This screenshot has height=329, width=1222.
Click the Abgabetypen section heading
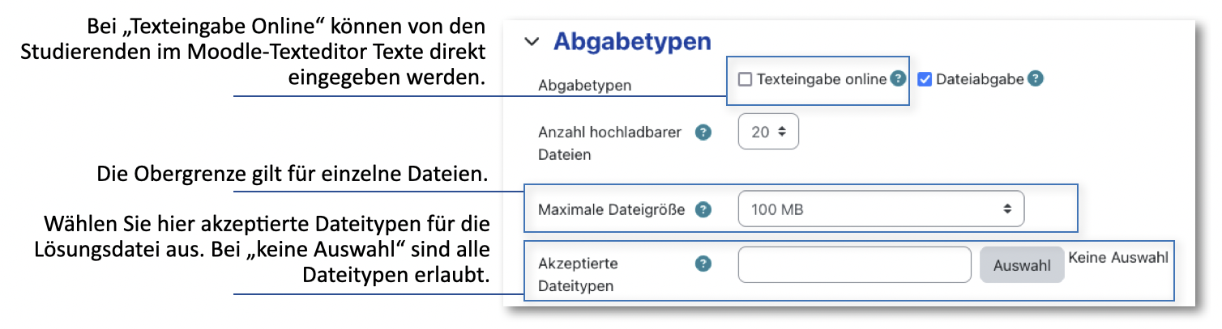(632, 42)
